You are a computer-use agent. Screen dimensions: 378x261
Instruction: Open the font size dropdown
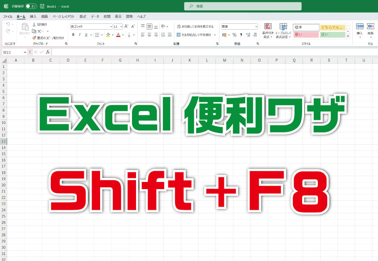[x=121, y=27]
